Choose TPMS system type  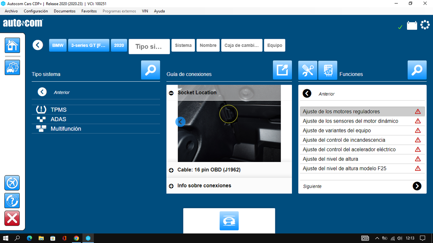click(96, 110)
